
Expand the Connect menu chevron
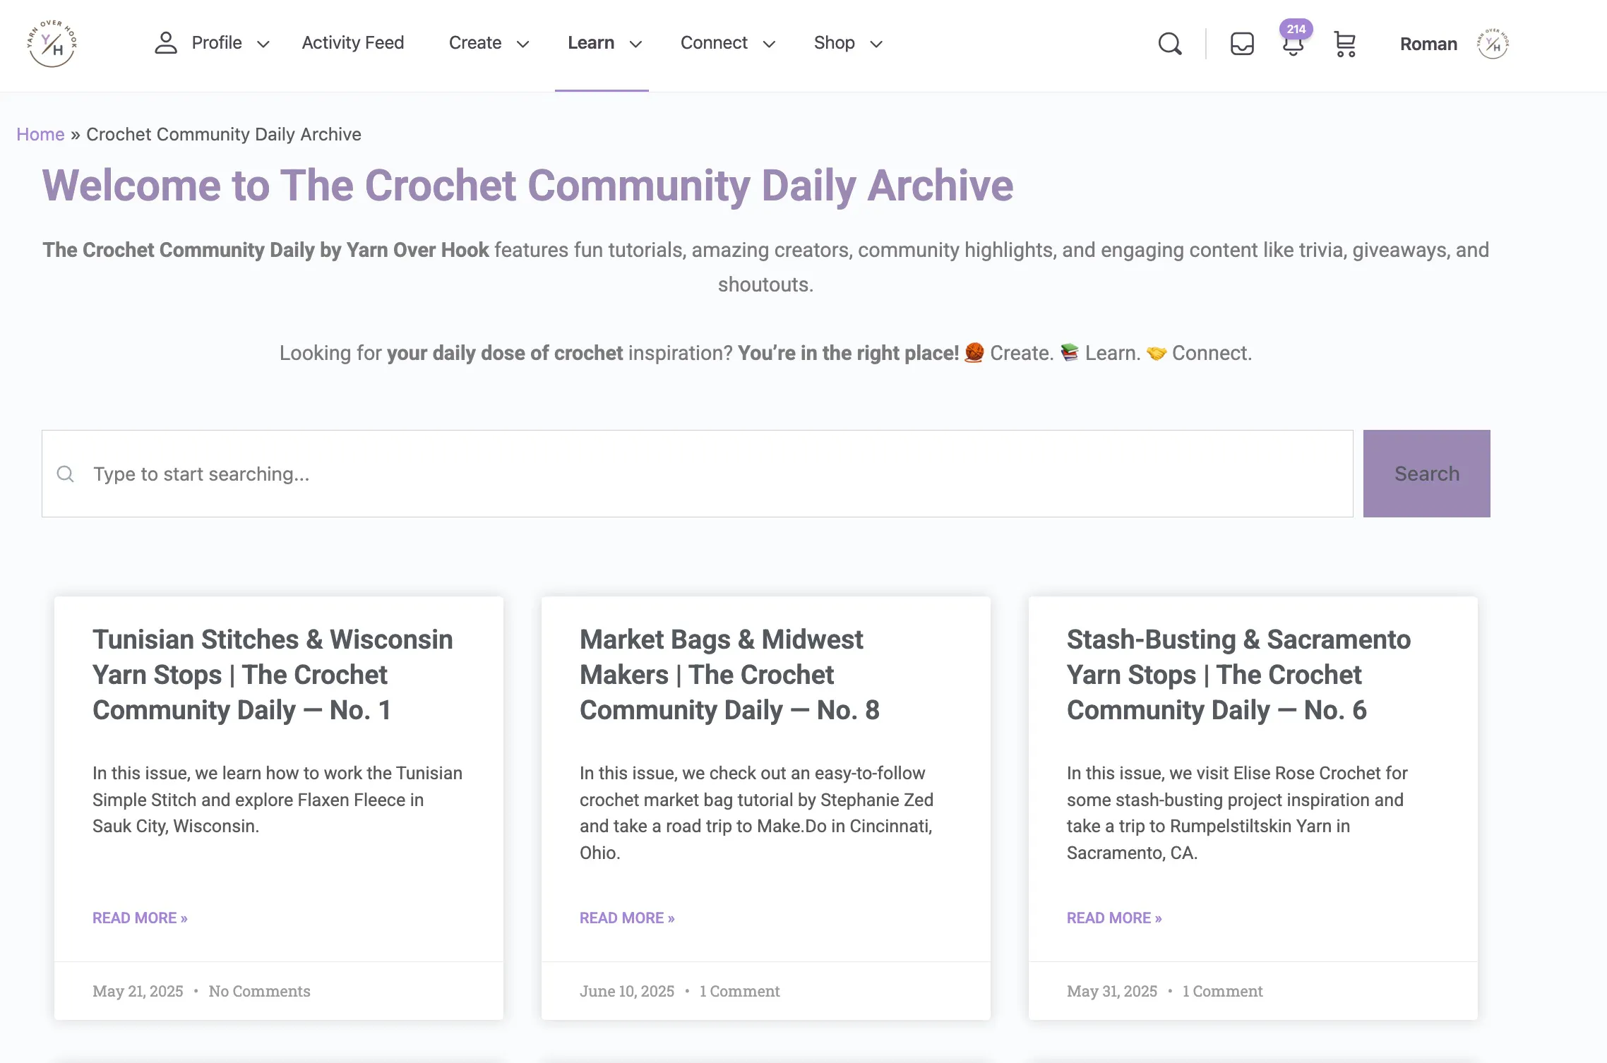click(770, 44)
